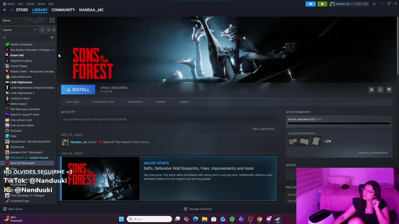Click third locked achievement icon
399x224 pixels.
click(x=316, y=141)
